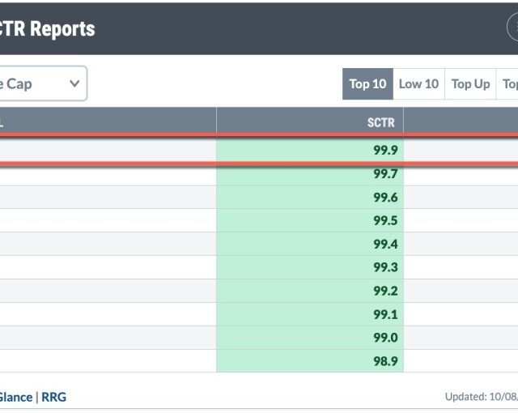Click the 98.9 SCTR cell
The width and height of the screenshot is (518, 413).
click(x=310, y=361)
